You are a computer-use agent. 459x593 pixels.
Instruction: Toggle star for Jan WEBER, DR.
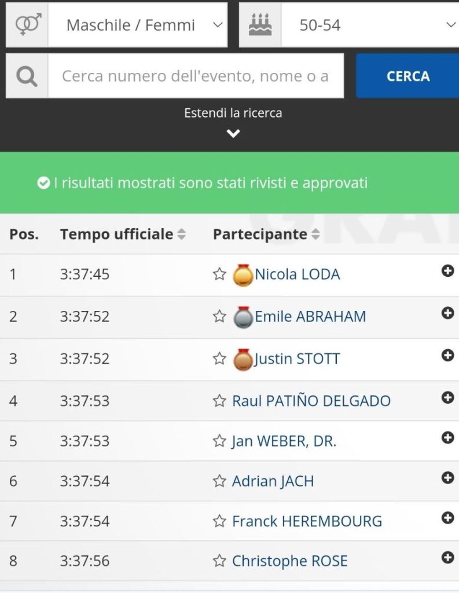[x=219, y=441]
